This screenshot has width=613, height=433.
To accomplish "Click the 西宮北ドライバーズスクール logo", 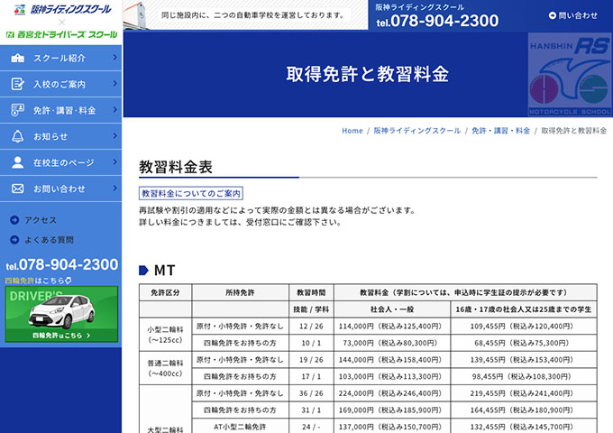I will (61, 34).
